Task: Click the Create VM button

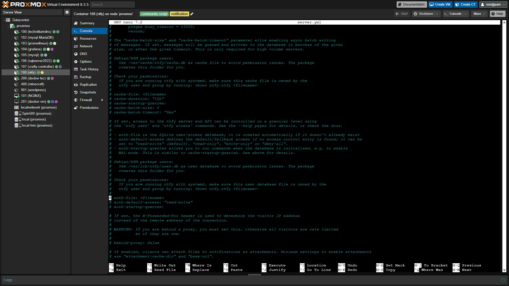Action: [440, 5]
